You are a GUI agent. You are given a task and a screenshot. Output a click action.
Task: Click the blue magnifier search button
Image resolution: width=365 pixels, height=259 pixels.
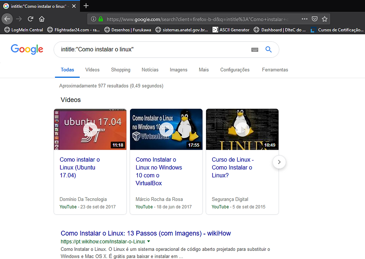(269, 49)
